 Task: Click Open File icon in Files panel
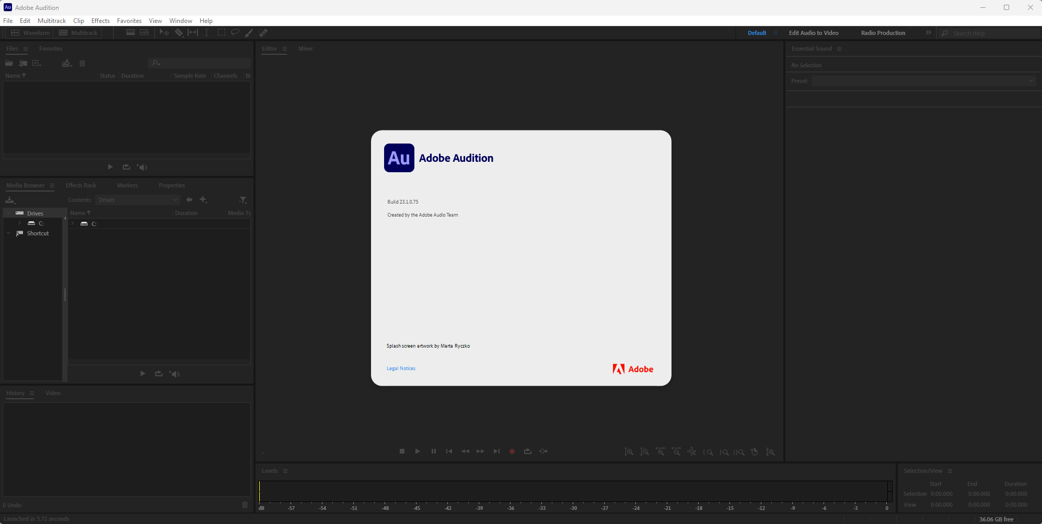coord(9,63)
